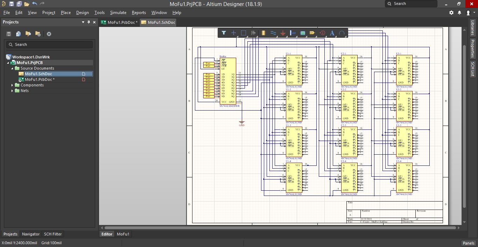Open project options folder-gear icon

[38, 34]
